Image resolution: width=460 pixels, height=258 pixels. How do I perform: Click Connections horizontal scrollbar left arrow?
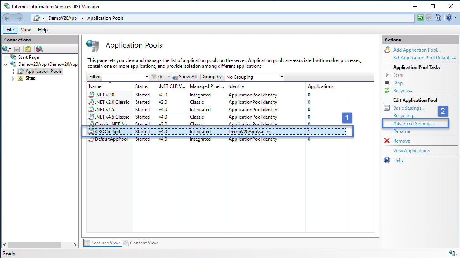click(5, 244)
